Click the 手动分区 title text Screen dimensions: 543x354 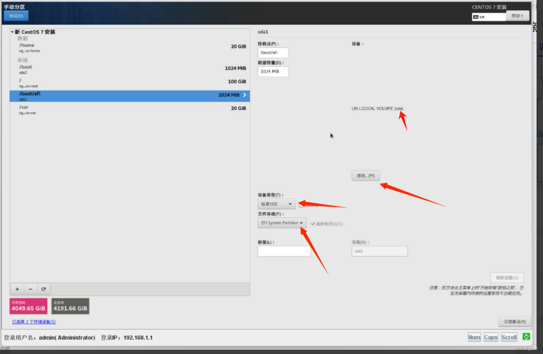pos(14,7)
